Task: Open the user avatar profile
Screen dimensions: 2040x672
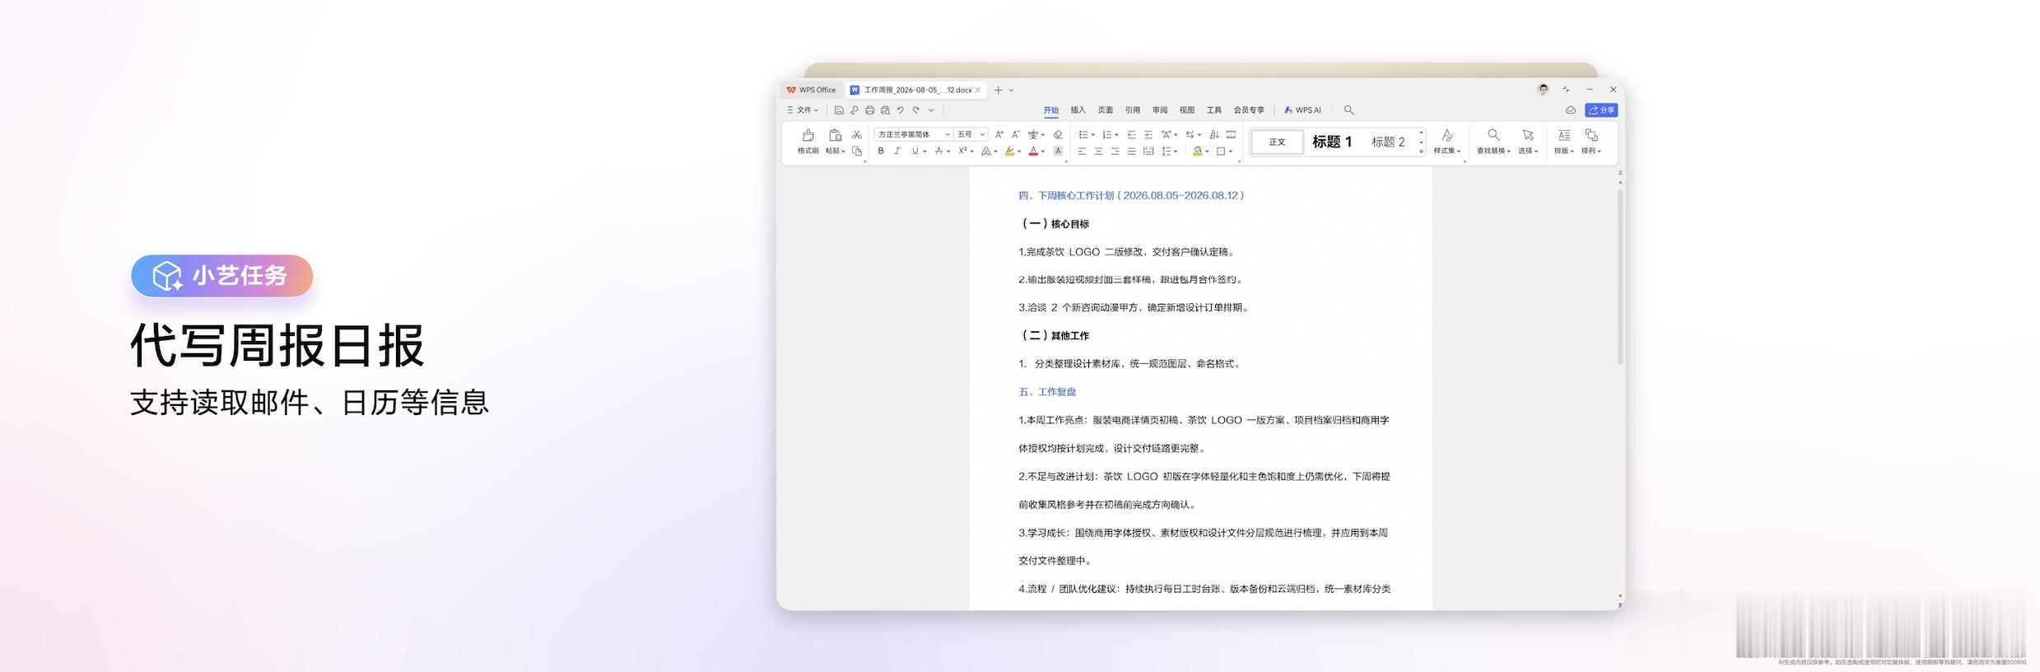Action: pos(1543,89)
